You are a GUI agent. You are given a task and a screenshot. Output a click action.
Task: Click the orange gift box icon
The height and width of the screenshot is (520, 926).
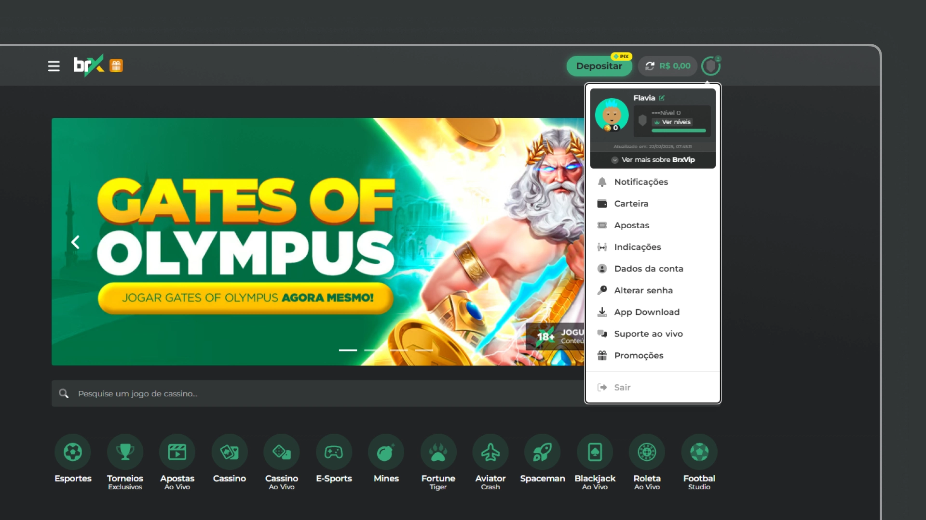pos(116,65)
